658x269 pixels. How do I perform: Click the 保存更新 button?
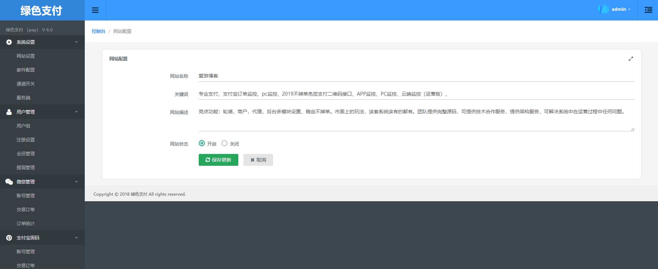click(219, 160)
